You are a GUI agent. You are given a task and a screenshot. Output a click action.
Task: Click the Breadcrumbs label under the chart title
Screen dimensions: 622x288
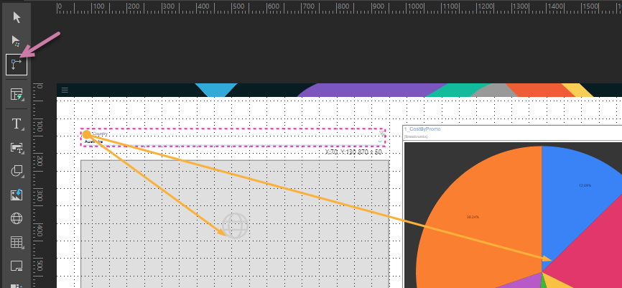click(416, 136)
